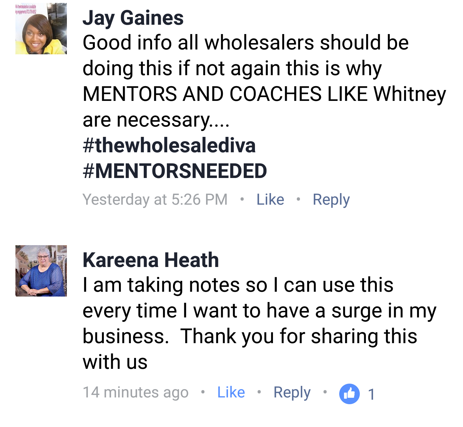Reply to Jay Gaines' comment
Image resolution: width=463 pixels, height=427 pixels.
point(331,200)
